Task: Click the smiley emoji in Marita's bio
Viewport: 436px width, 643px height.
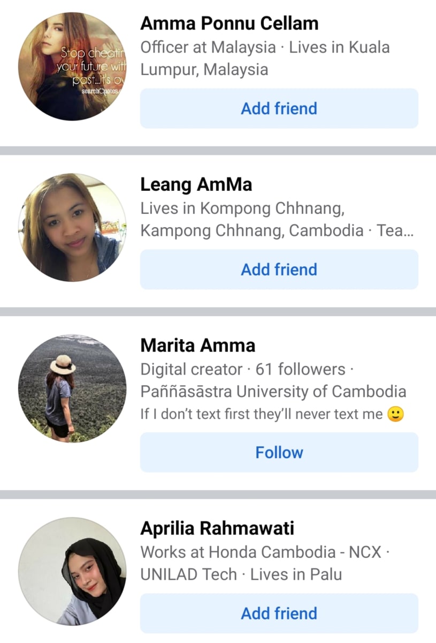Action: pyautogui.click(x=395, y=414)
